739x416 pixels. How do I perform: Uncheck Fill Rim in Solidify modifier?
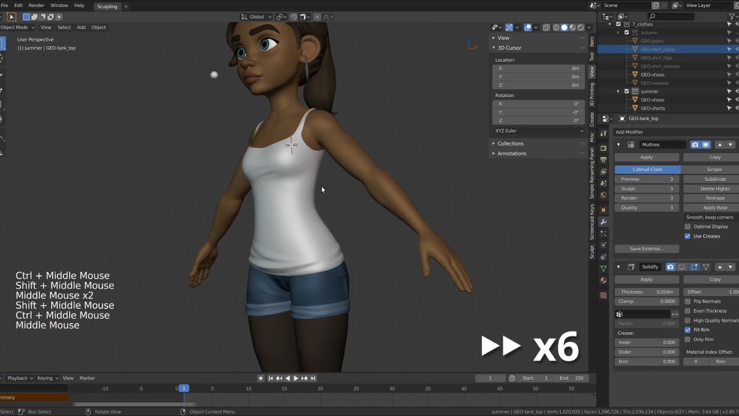688,330
